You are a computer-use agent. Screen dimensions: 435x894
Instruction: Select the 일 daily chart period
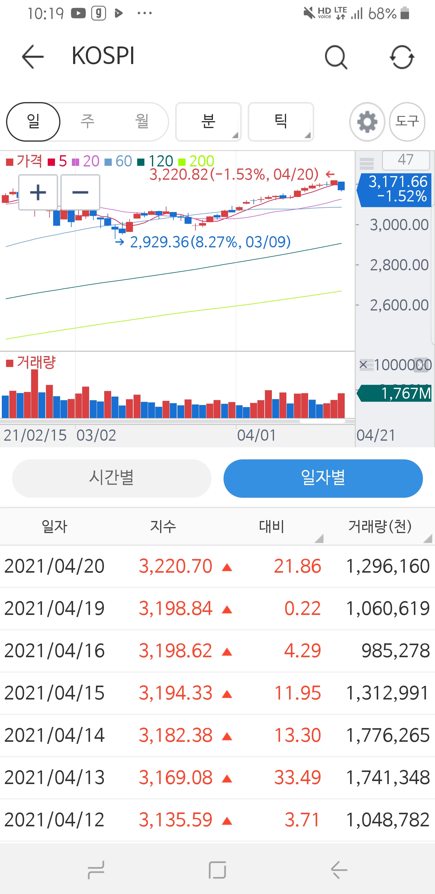coord(33,122)
